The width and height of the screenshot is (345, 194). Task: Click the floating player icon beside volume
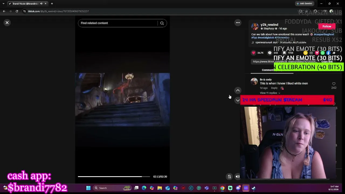(x=229, y=177)
